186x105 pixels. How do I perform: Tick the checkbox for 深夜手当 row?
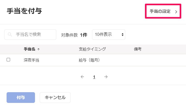(8, 60)
